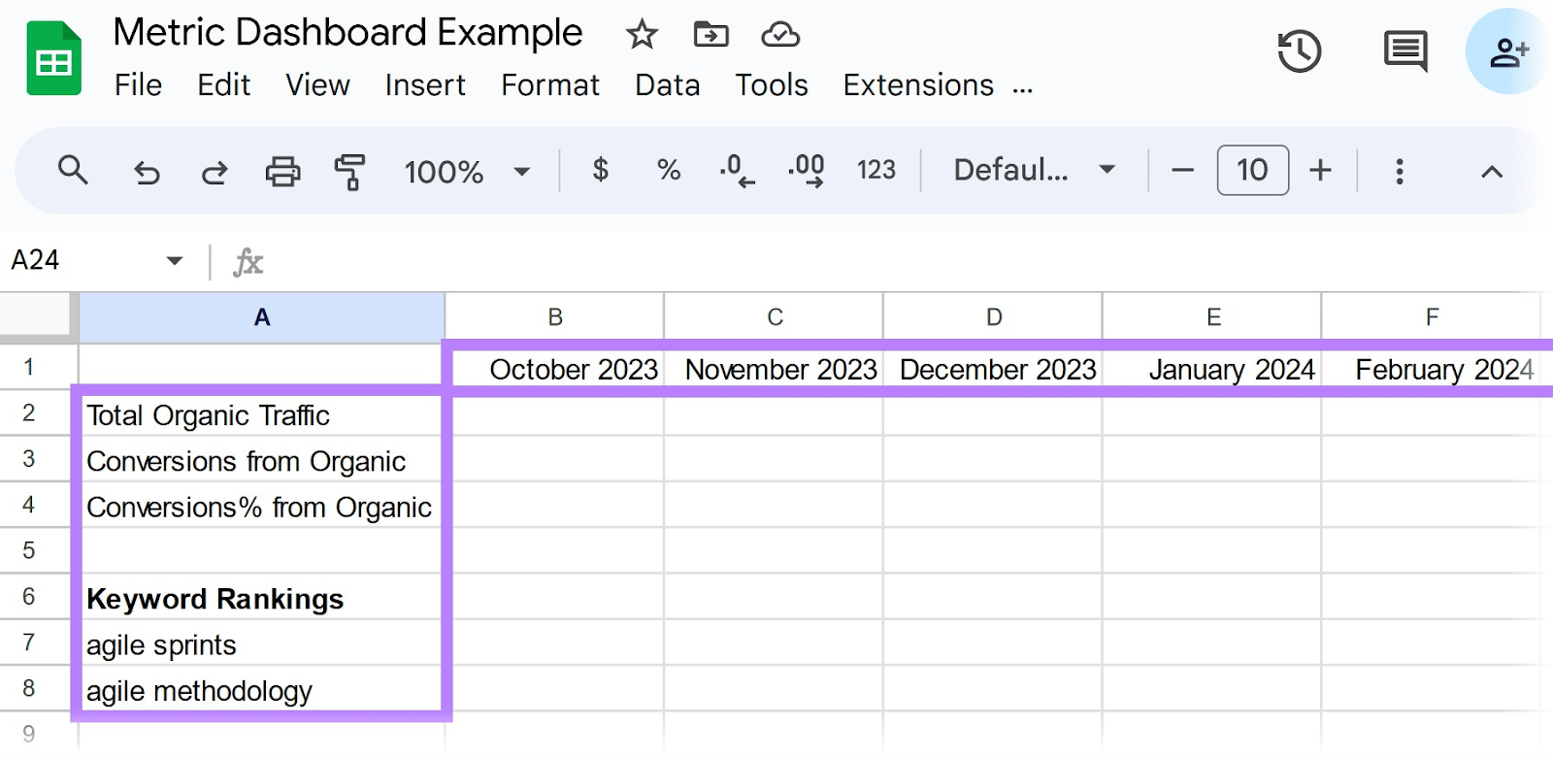Image resolution: width=1553 pixels, height=758 pixels.
Task: Open the comments panel
Action: [1404, 51]
